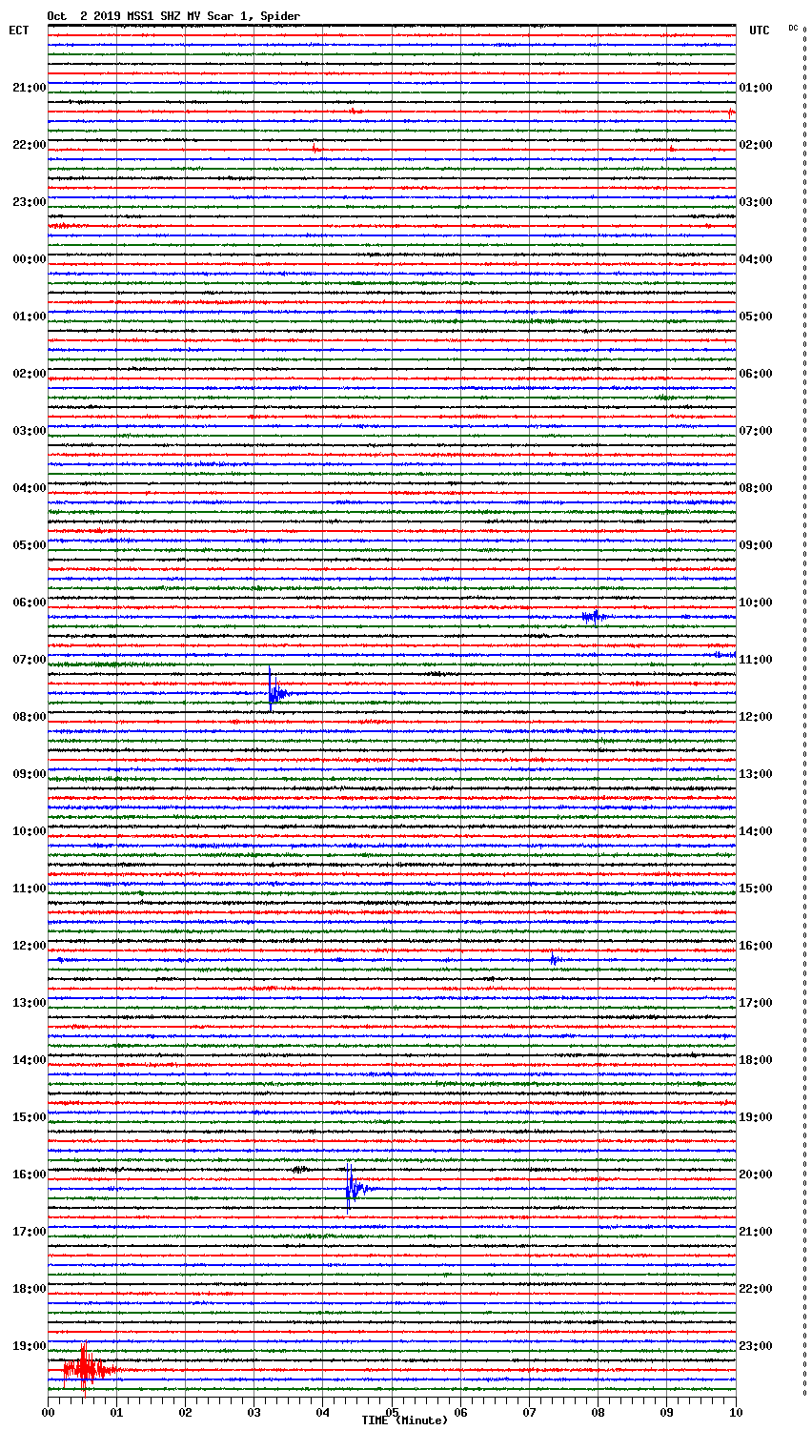Click the UTC 14:00 time label
The width and height of the screenshot is (812, 1430).
[756, 831]
